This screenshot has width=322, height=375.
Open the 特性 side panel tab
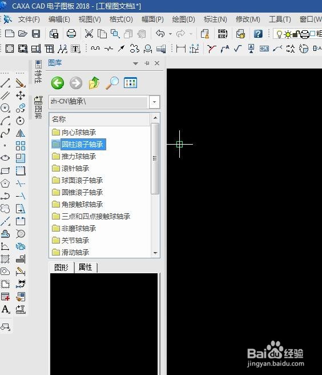(x=38, y=72)
